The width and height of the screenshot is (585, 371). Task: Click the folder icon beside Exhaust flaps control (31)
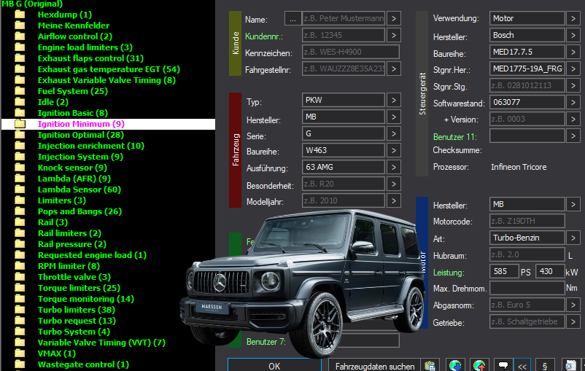pyautogui.click(x=20, y=58)
